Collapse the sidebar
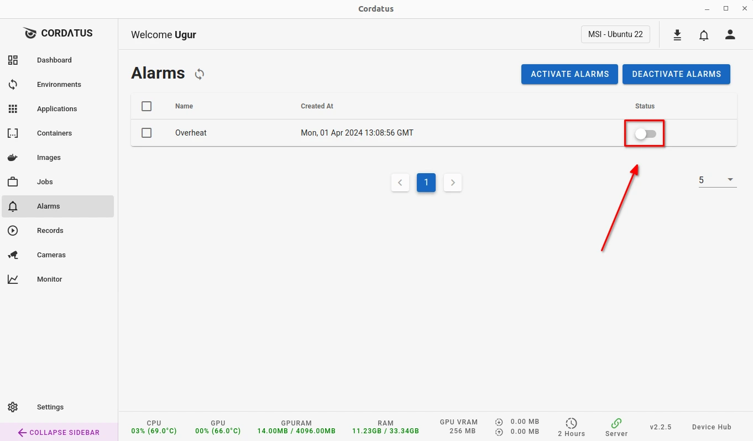The image size is (753, 441). coord(59,432)
